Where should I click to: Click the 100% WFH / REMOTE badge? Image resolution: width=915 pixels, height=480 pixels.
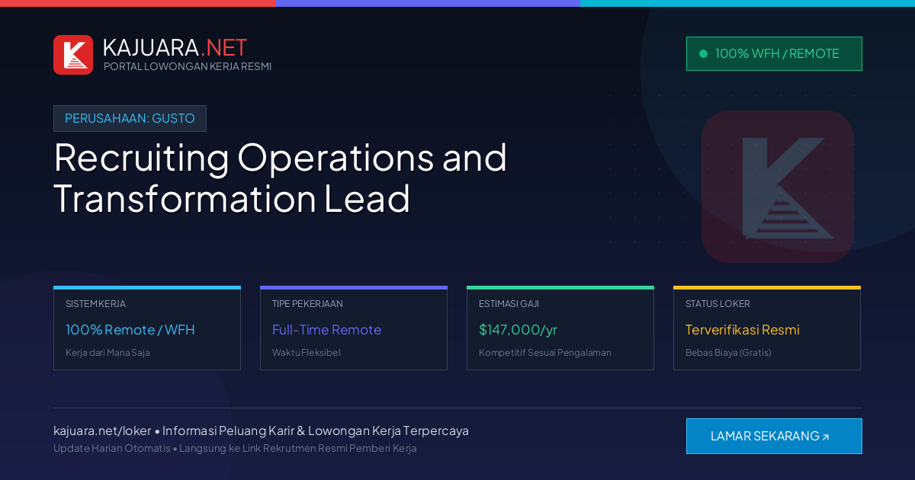(x=774, y=54)
